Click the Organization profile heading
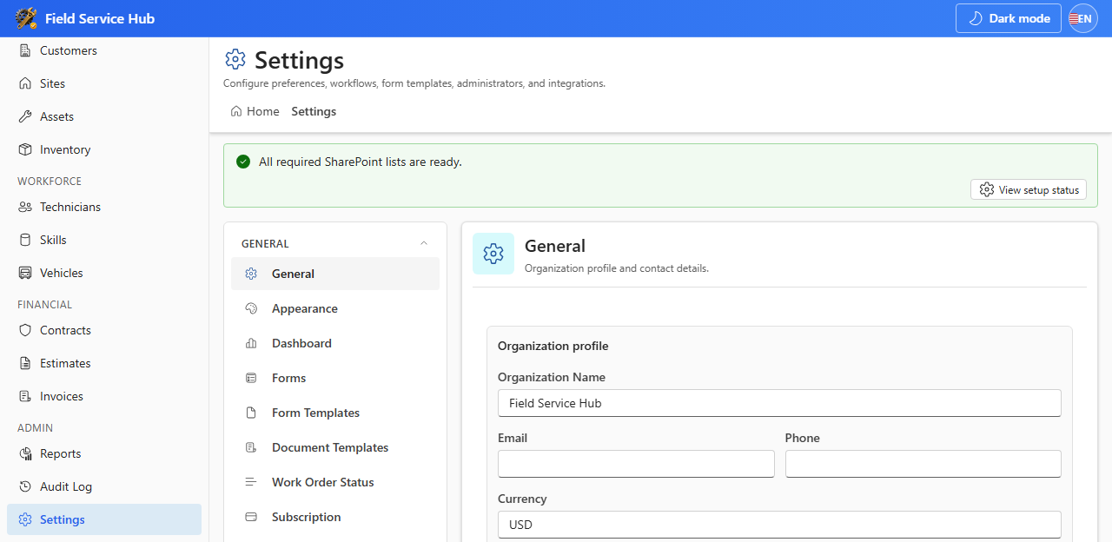This screenshot has width=1112, height=542. point(553,346)
